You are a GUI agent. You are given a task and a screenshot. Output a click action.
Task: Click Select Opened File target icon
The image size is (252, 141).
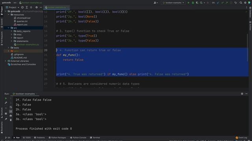click(22, 7)
